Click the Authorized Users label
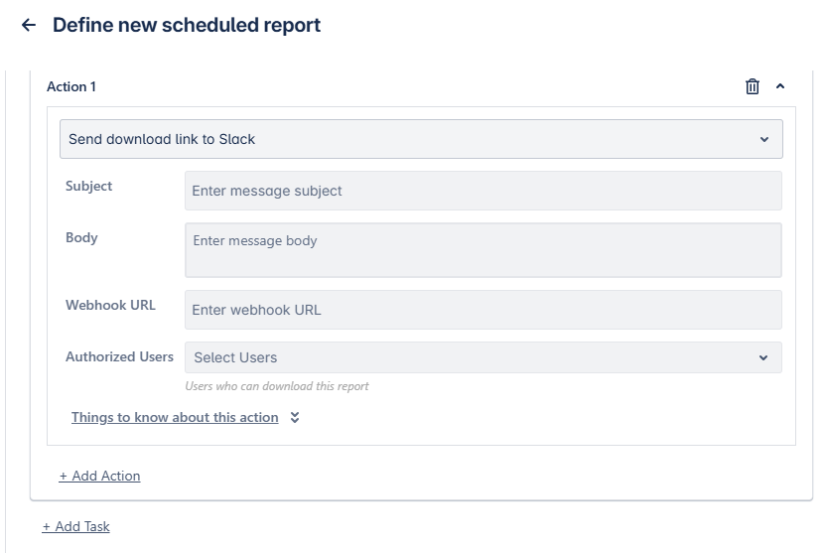 [119, 356]
